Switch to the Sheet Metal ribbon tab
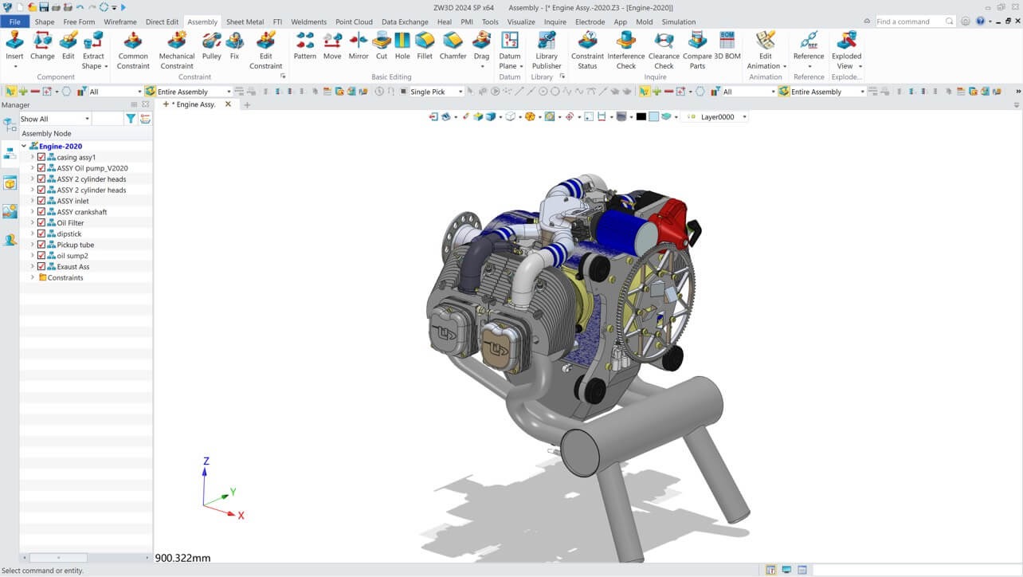 (x=245, y=22)
